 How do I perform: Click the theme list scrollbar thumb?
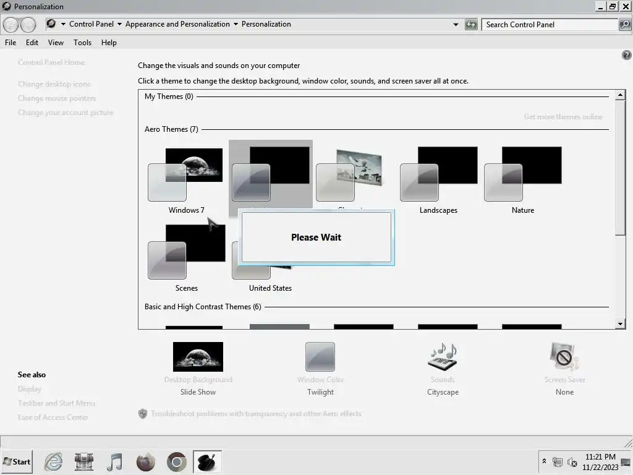620,168
